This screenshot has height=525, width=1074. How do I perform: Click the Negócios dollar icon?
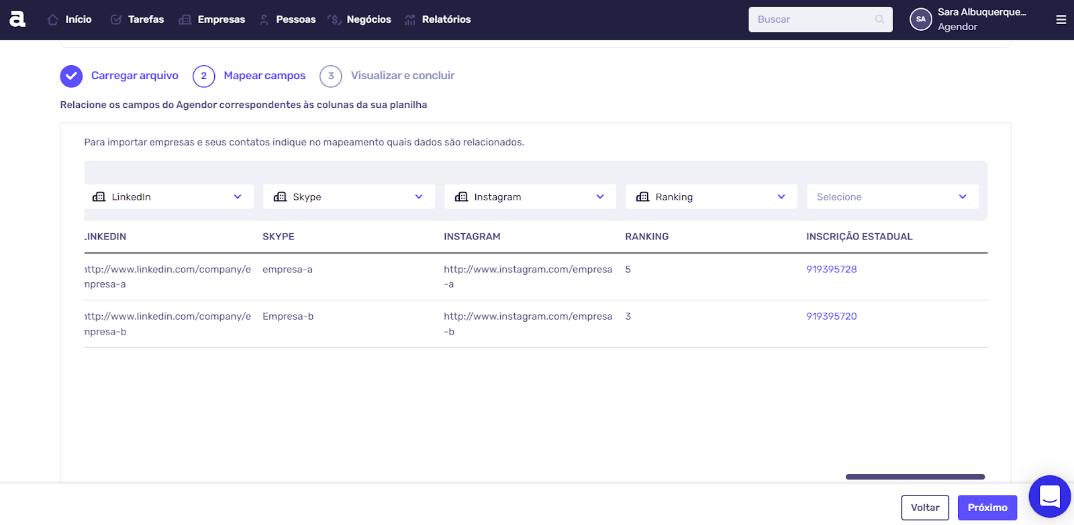(x=334, y=19)
